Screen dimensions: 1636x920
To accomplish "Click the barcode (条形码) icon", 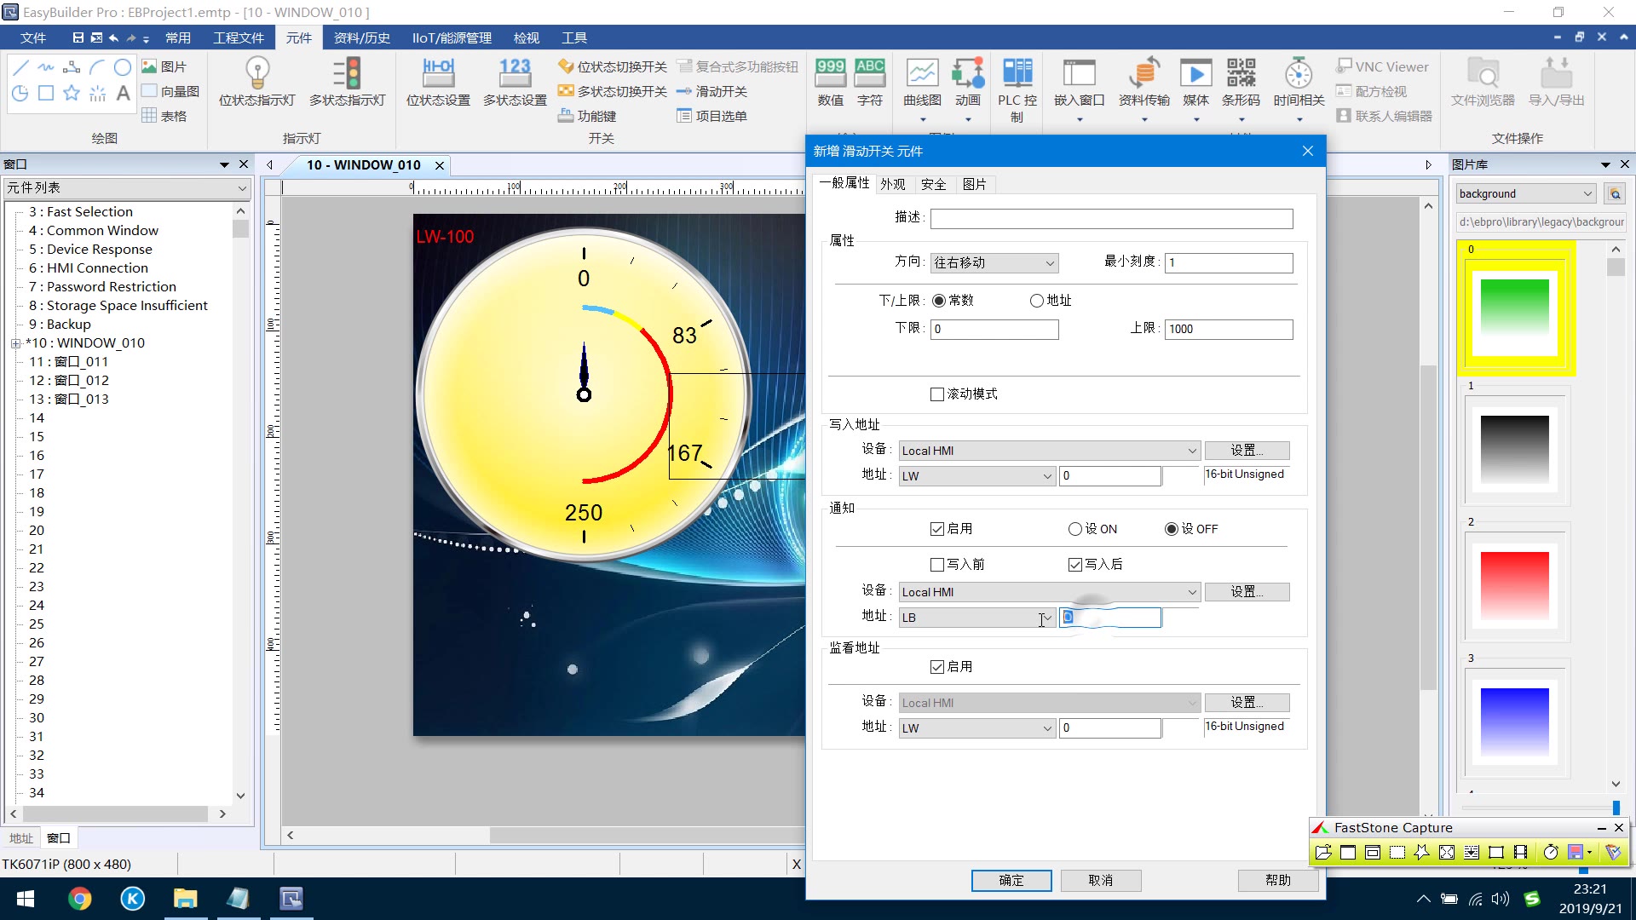I will (x=1241, y=74).
